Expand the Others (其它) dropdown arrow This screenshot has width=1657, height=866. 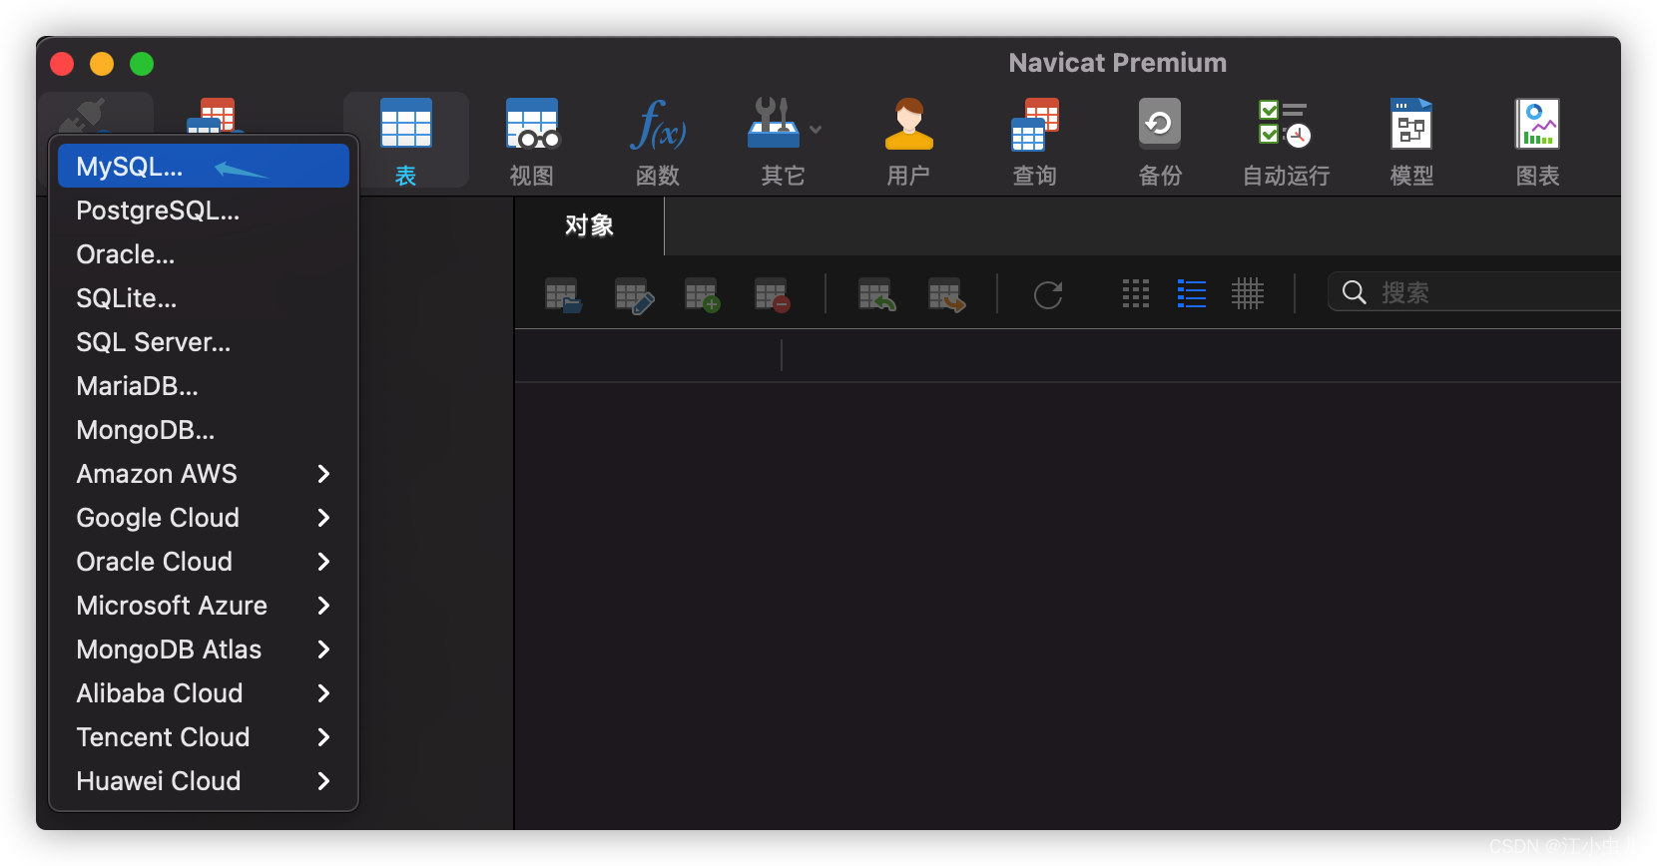[x=816, y=129]
